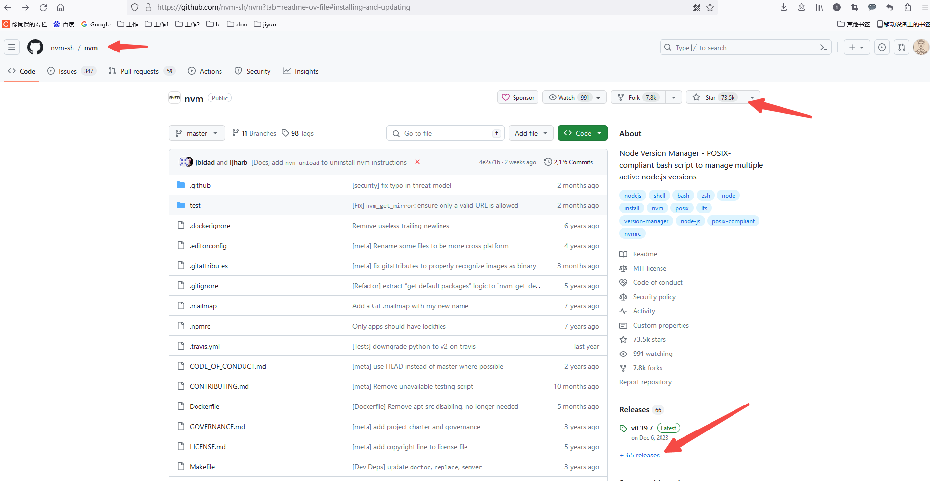Screen dimensions: 930x481
Task: Open CONTRIBUTING.md file
Action: (x=219, y=386)
